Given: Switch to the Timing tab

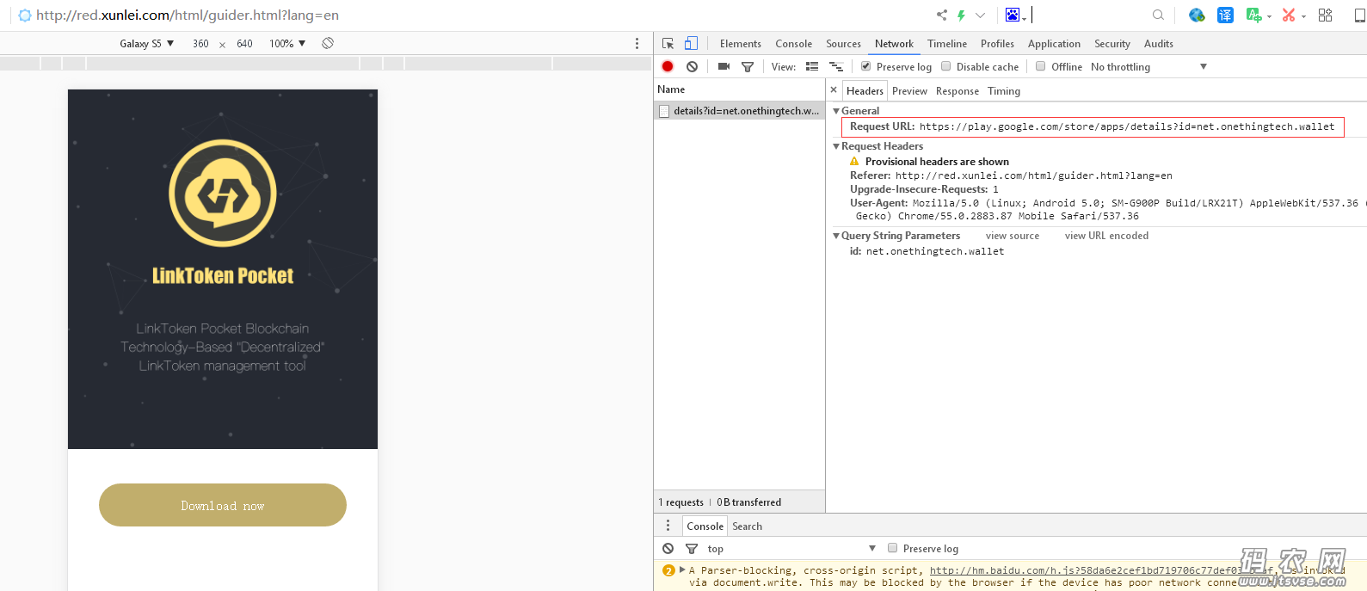Looking at the screenshot, I should [x=1003, y=90].
